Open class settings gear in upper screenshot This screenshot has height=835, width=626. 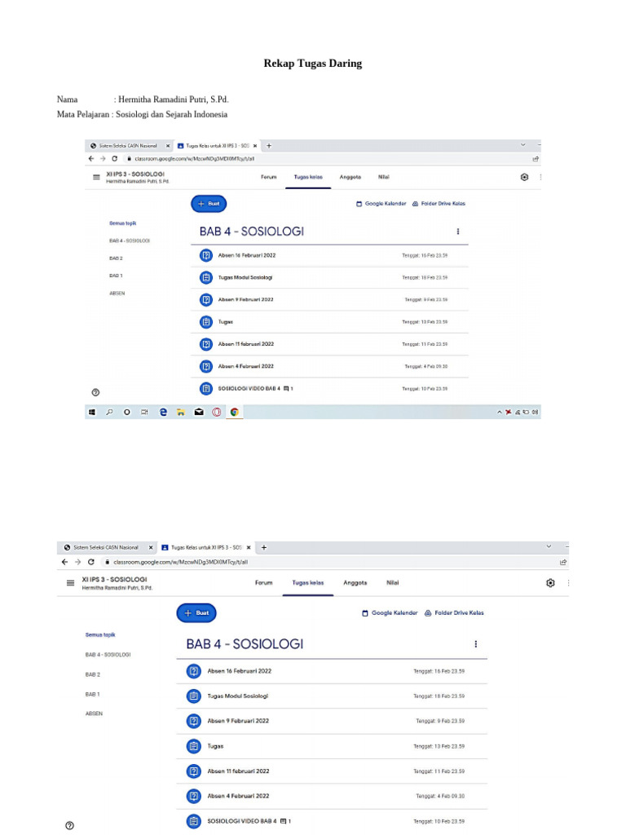click(524, 177)
